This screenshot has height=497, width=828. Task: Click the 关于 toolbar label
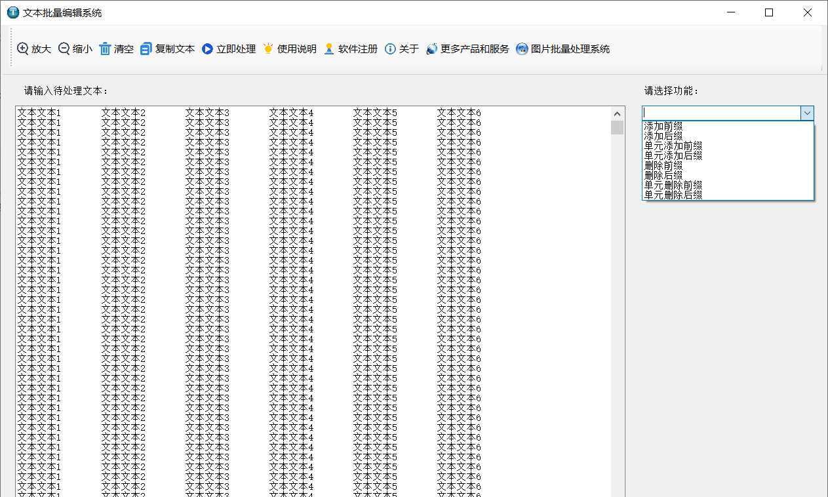[x=409, y=49]
